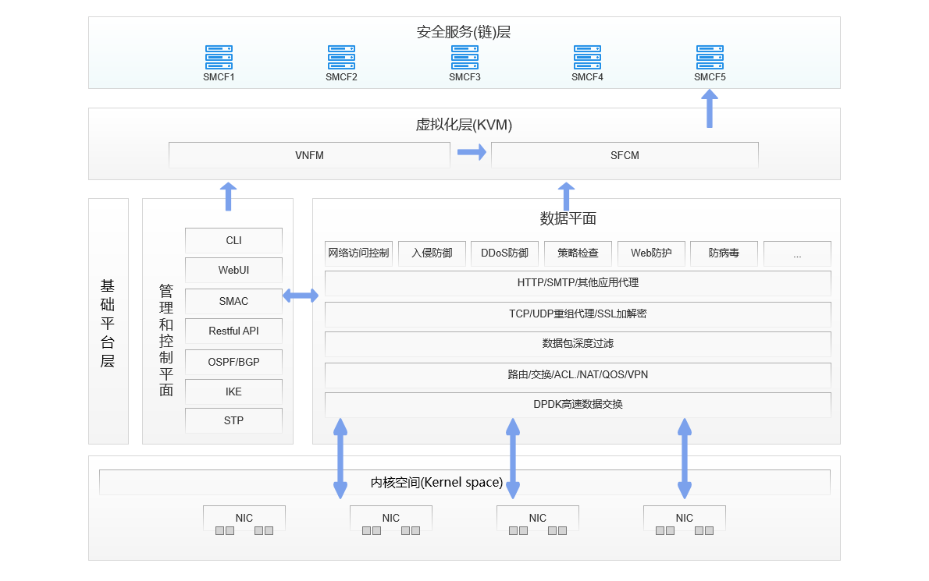Click the CLI block
The width and height of the screenshot is (929, 581).
point(233,240)
